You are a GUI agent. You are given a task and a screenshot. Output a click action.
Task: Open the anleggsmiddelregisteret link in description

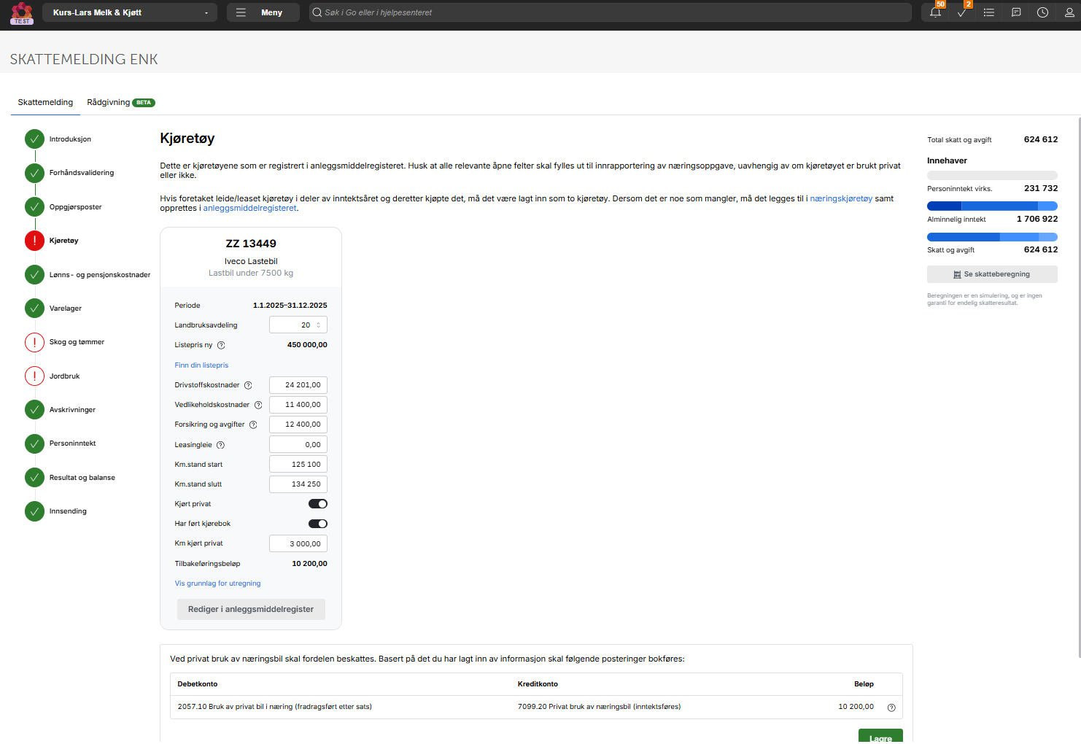click(249, 208)
